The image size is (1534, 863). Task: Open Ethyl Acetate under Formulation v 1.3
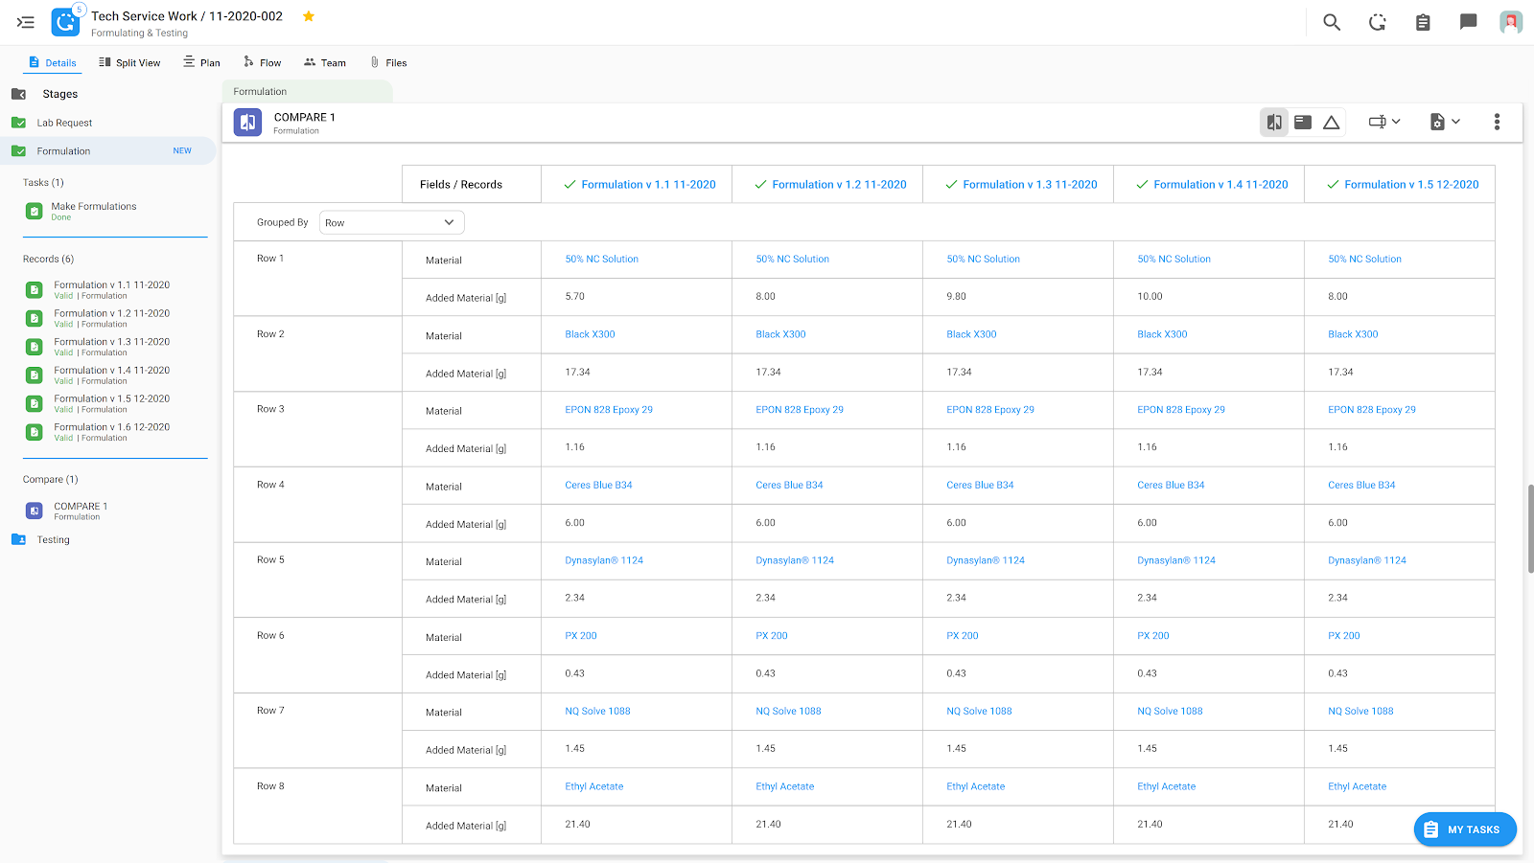(x=975, y=787)
